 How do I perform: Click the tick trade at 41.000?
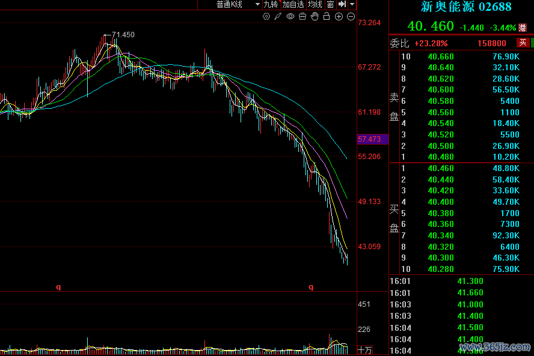(470, 304)
